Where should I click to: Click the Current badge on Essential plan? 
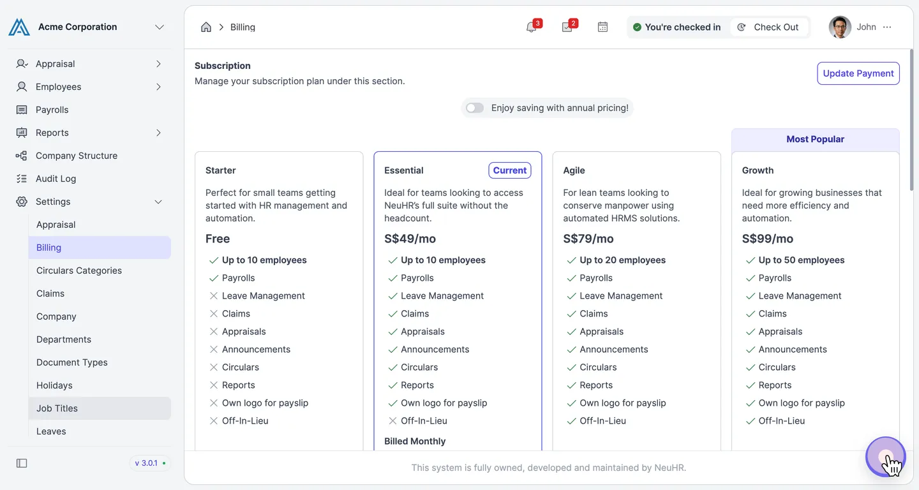pos(510,170)
